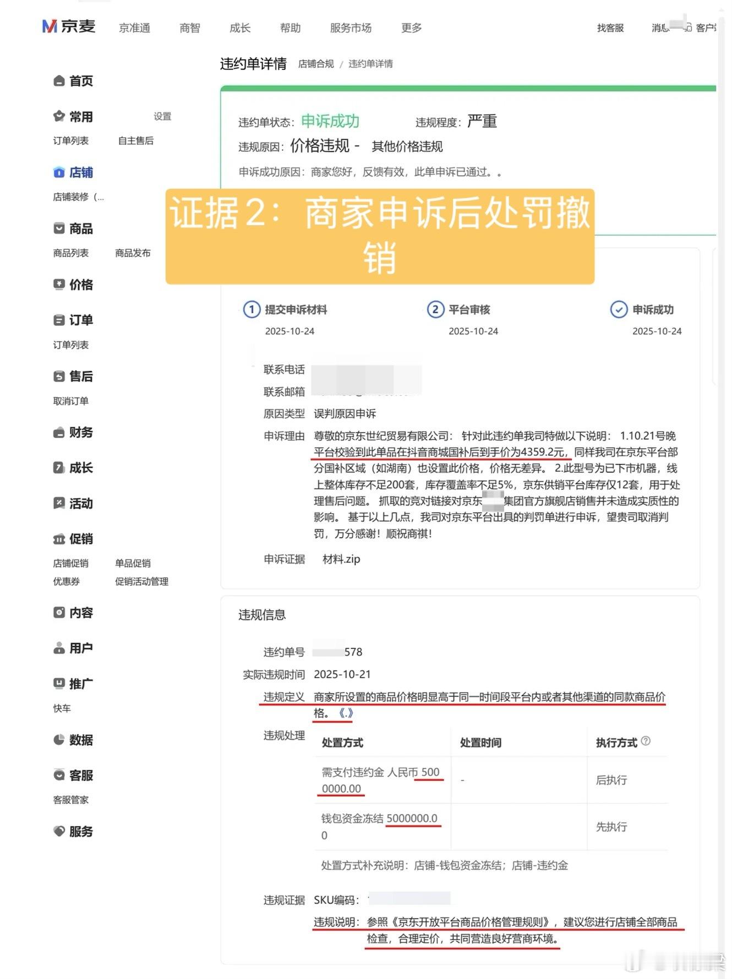
Task: Open 订单 orders section icon
Action: pyautogui.click(x=59, y=320)
